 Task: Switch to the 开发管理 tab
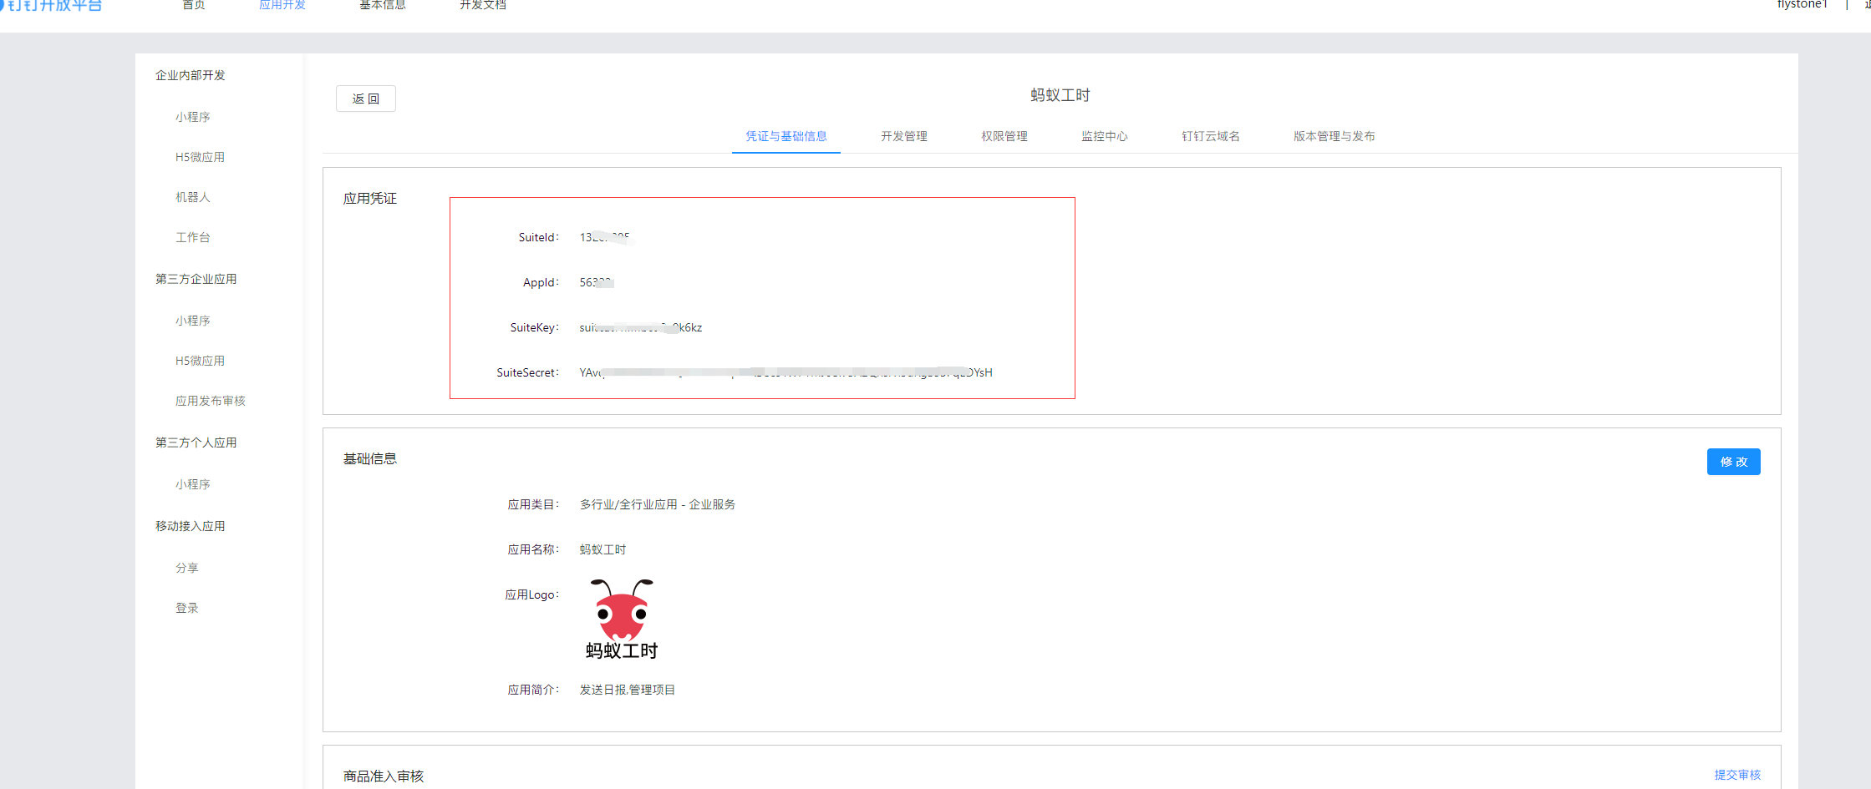904,136
